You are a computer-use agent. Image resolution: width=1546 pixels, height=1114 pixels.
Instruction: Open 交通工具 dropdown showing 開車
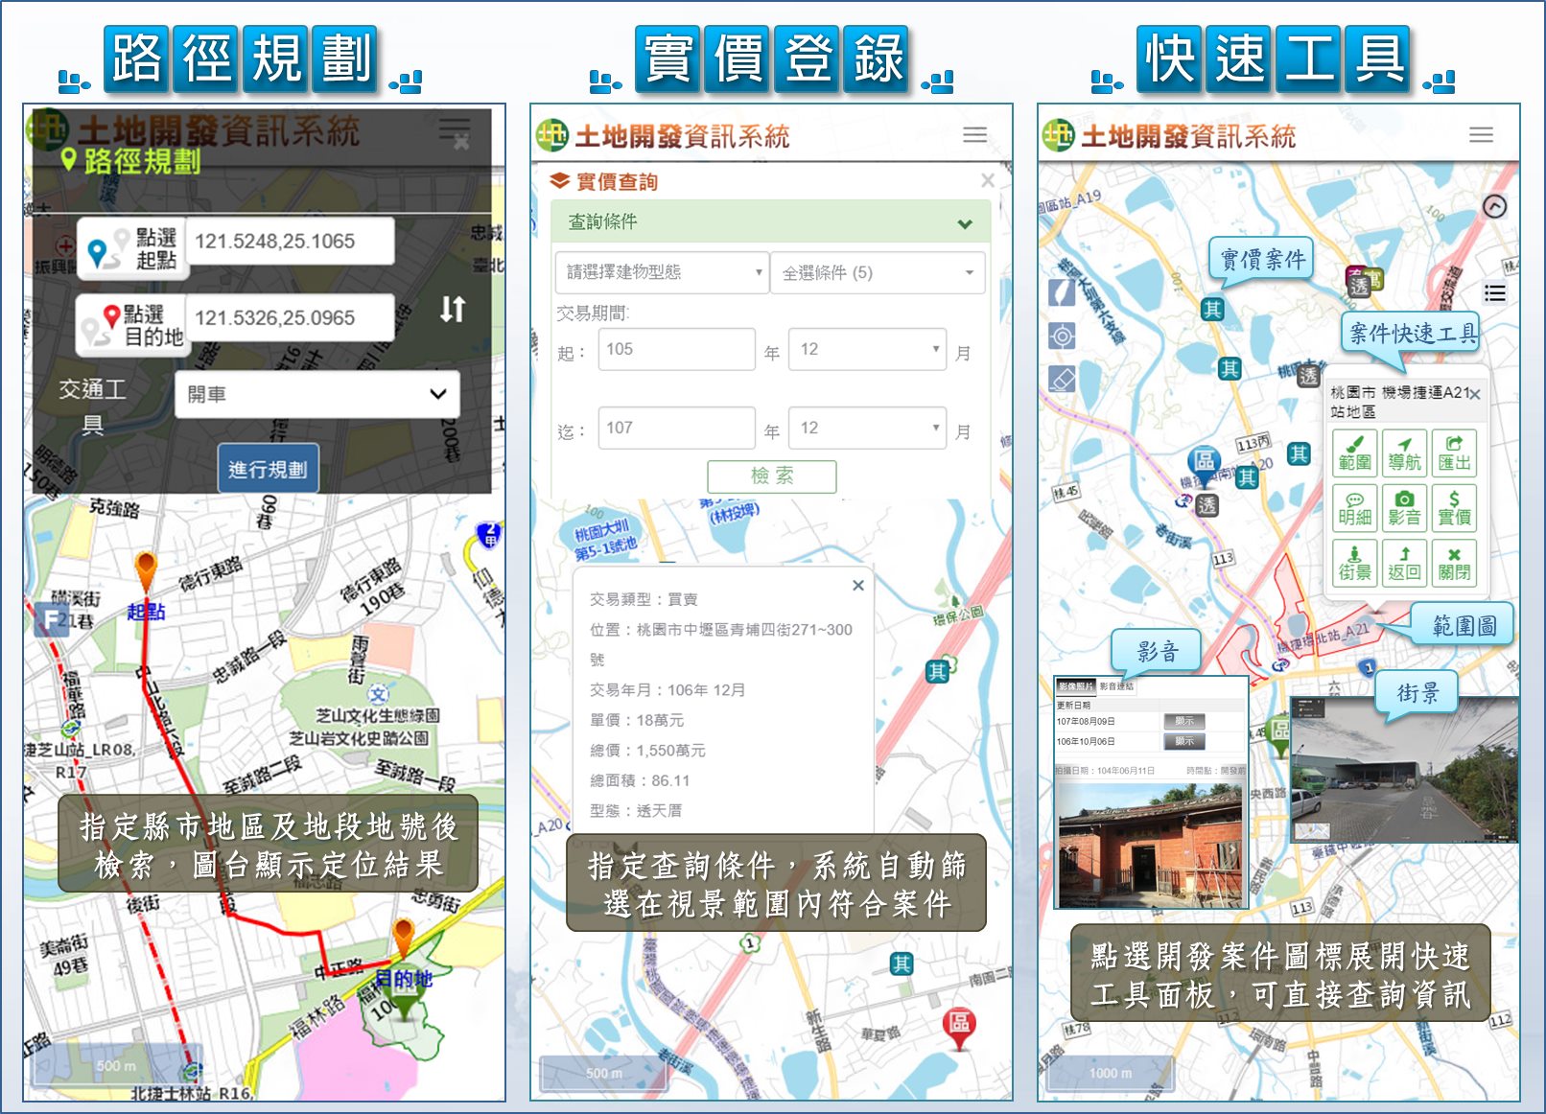click(x=316, y=394)
